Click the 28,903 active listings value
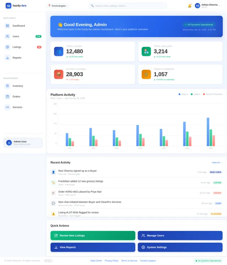The image size is (227, 265). point(74,74)
